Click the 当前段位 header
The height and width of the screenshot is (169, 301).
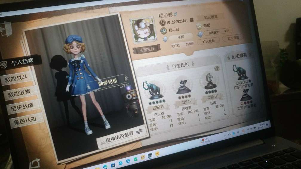180,65
